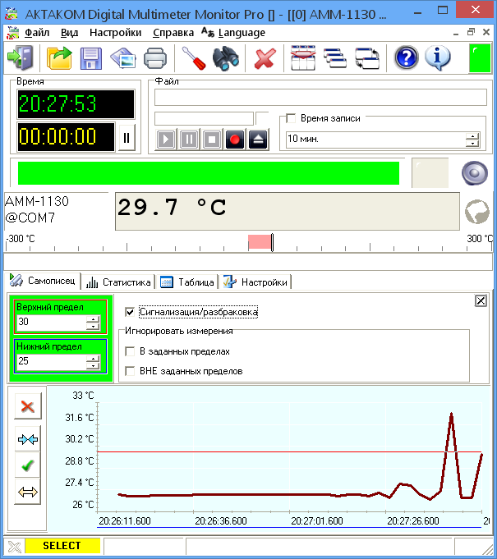Switch to the Статистика tab
Viewport: 497px width, 559px height.
(118, 282)
